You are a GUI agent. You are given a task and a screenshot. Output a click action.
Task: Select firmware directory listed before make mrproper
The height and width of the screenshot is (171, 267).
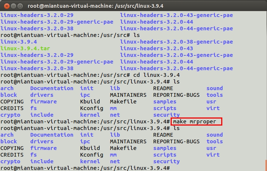(x=44, y=102)
